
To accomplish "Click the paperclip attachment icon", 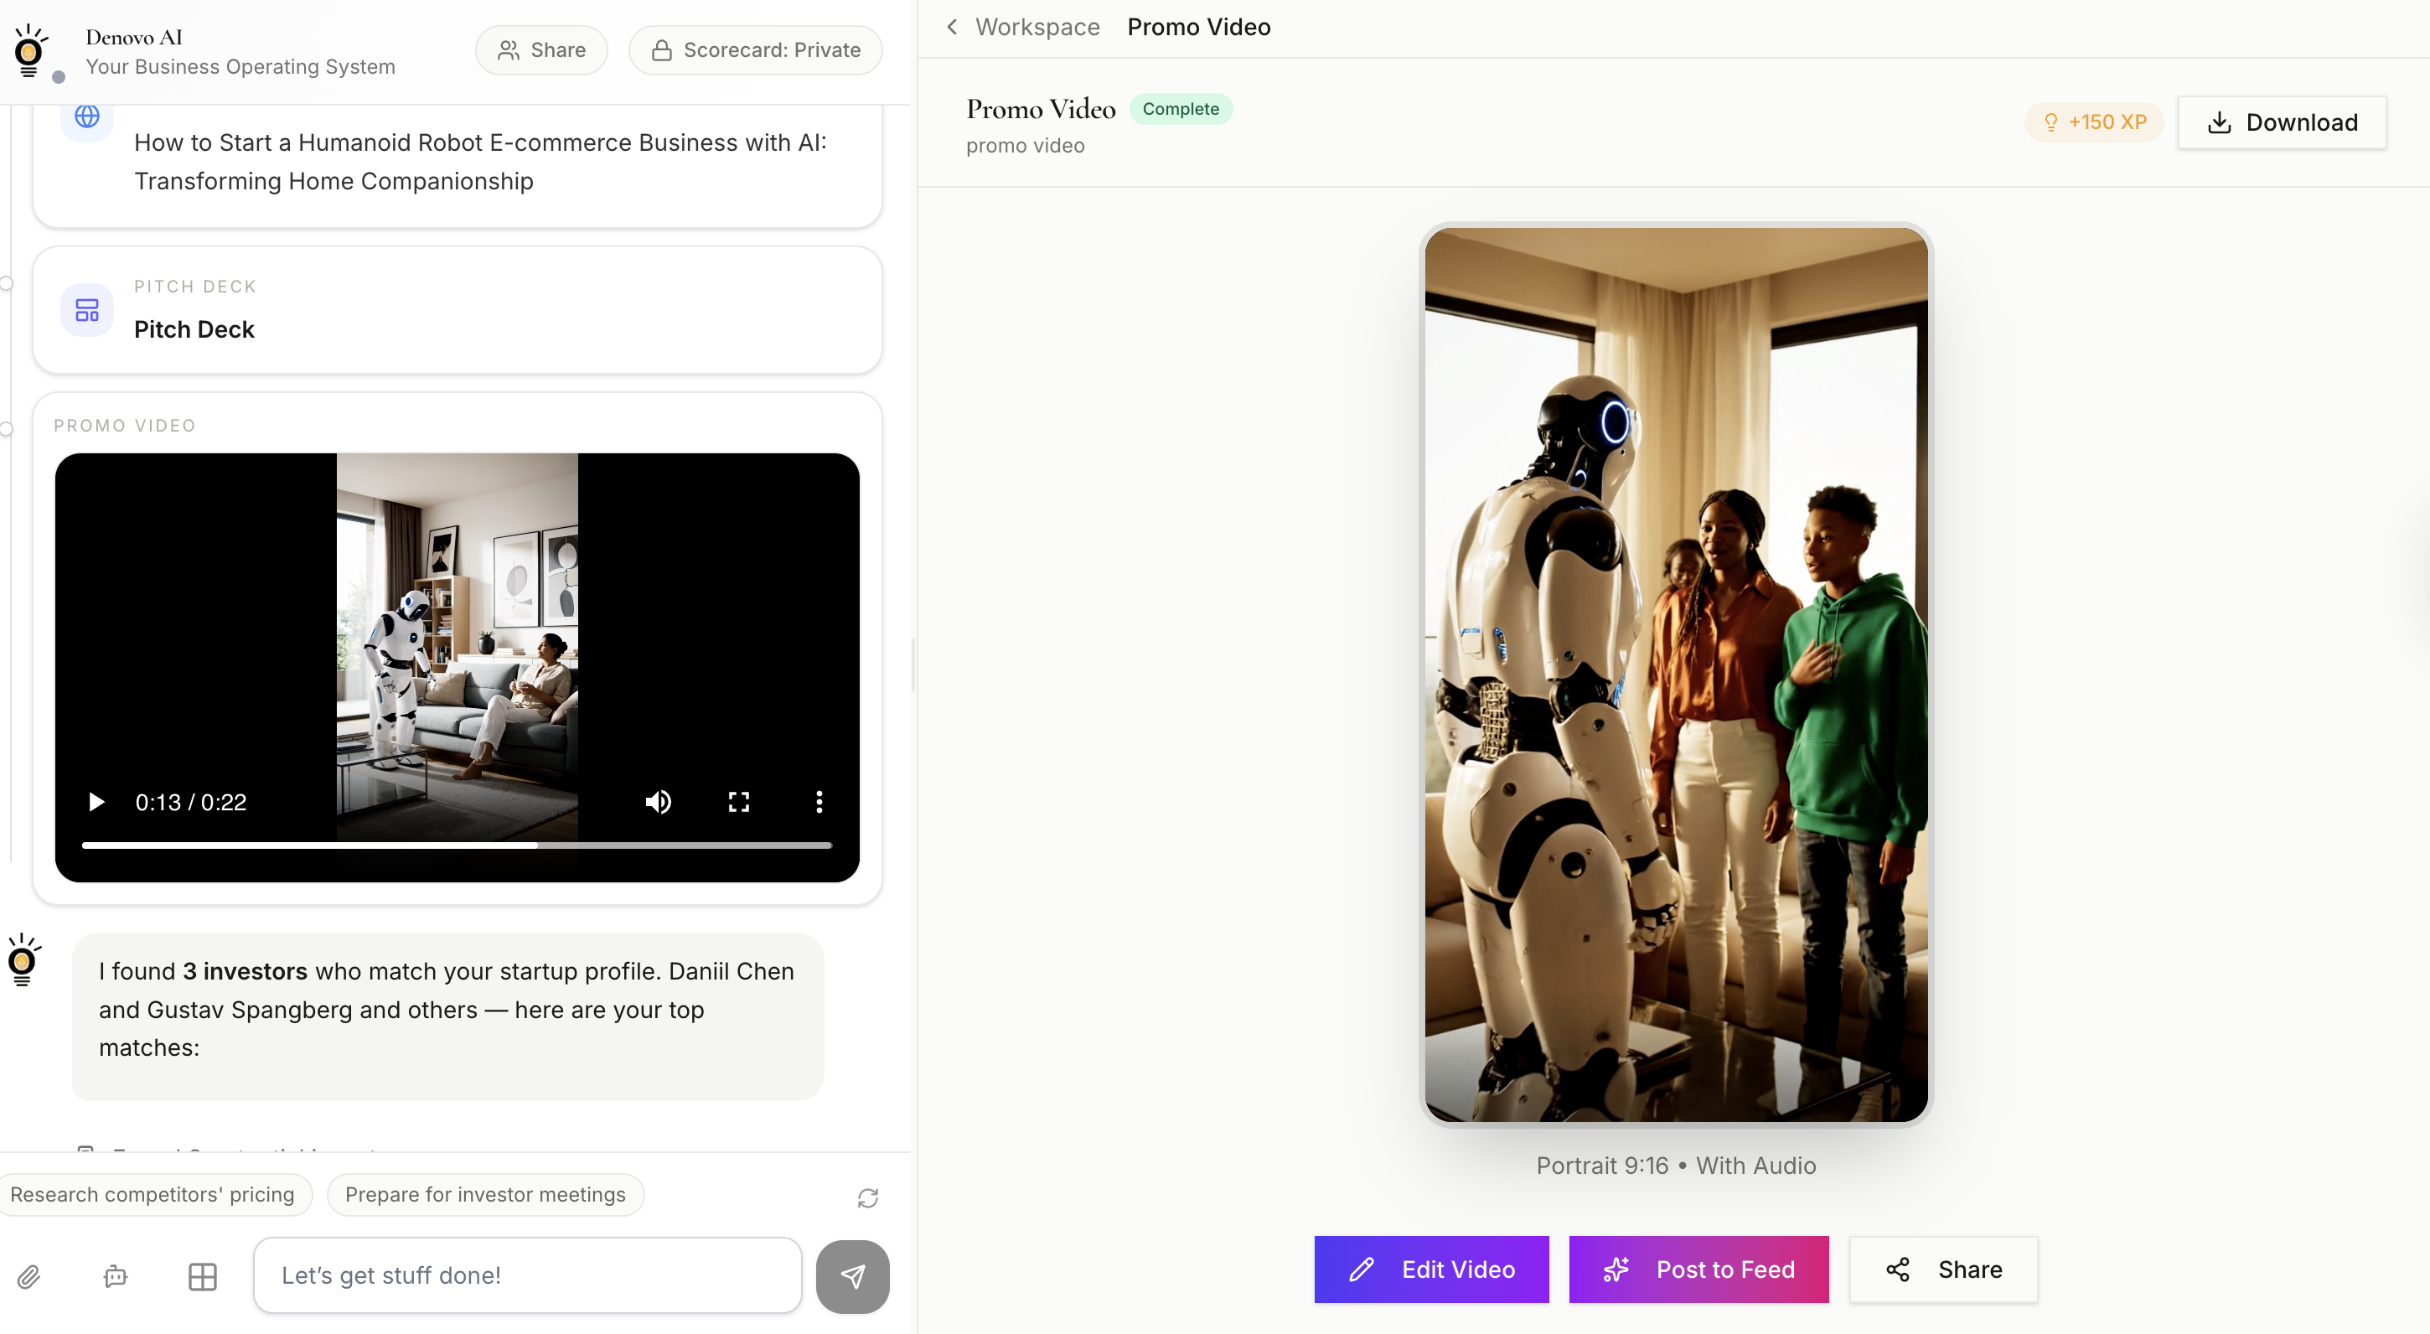I will point(29,1276).
